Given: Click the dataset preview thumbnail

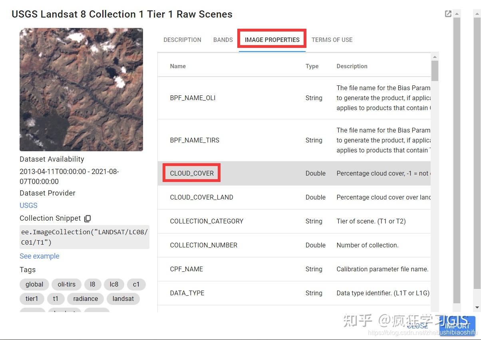Looking at the screenshot, I should click(81, 89).
